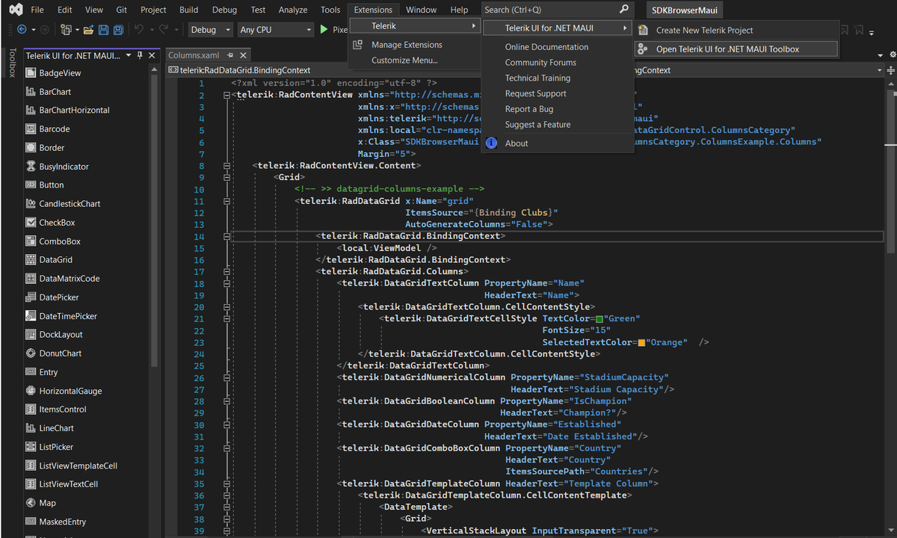
Task: Click the Undo toolbar arrow
Action: tap(139, 30)
